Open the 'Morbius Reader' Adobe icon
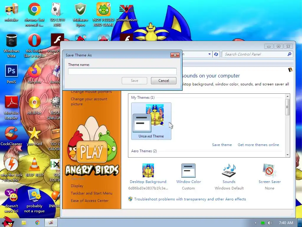The image size is (302, 227). [x=12, y=108]
